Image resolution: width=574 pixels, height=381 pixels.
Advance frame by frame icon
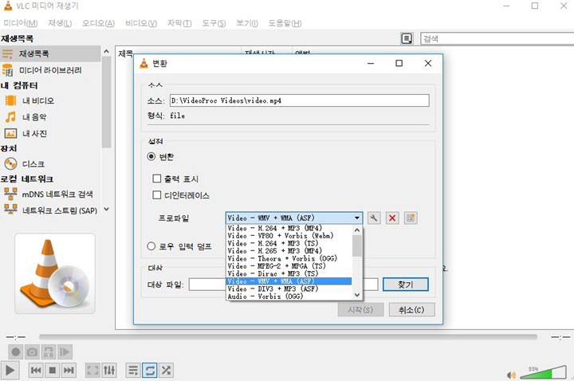click(65, 352)
